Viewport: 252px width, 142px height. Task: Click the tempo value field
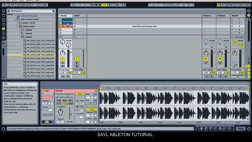pos(20,5)
